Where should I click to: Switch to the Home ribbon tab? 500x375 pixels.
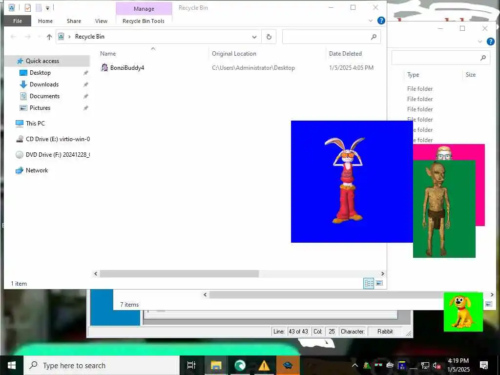pyautogui.click(x=45, y=21)
